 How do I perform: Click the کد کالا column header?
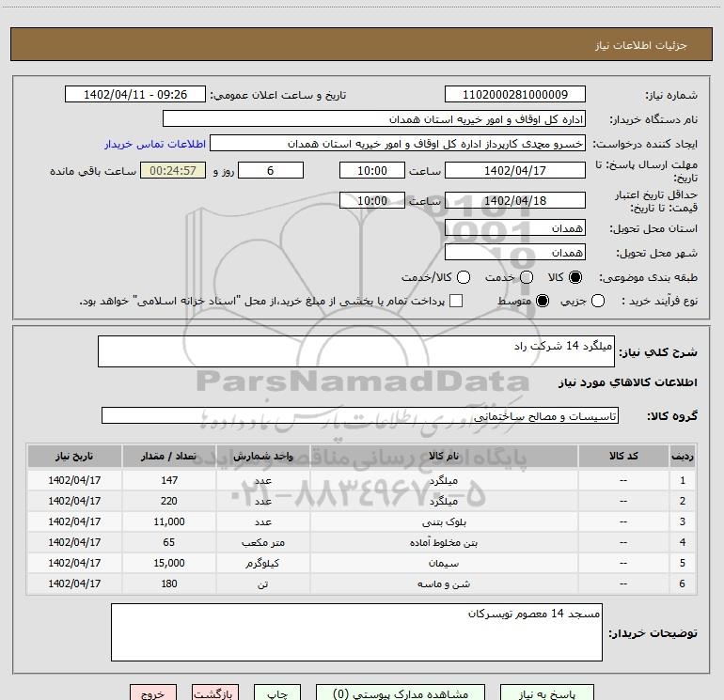[623, 456]
